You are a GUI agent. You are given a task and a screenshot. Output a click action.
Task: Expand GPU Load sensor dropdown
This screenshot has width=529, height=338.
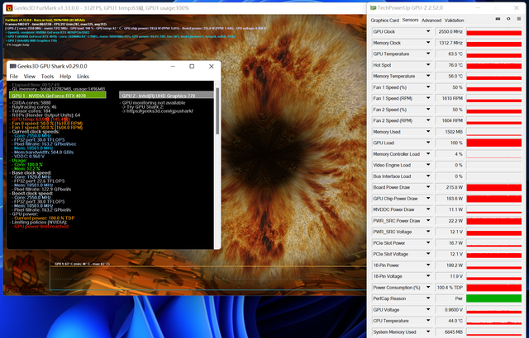point(428,143)
